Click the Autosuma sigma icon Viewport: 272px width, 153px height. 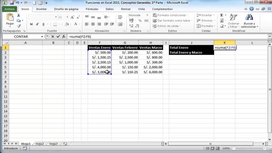[x=222, y=15]
